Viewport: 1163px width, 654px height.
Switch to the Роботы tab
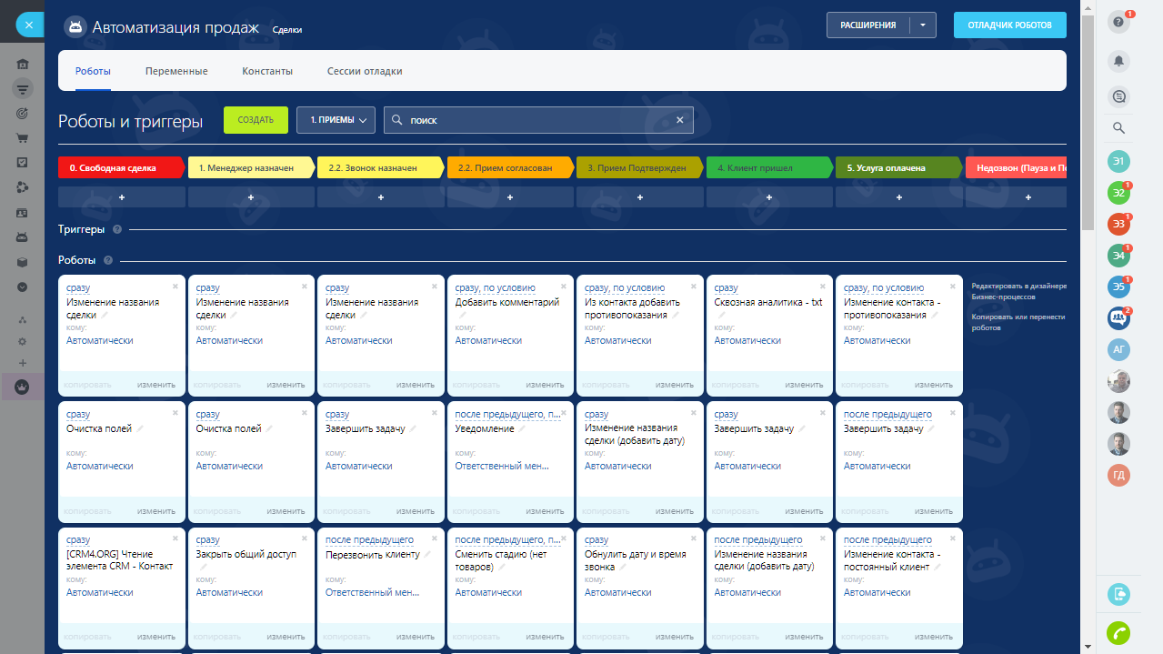click(x=93, y=71)
